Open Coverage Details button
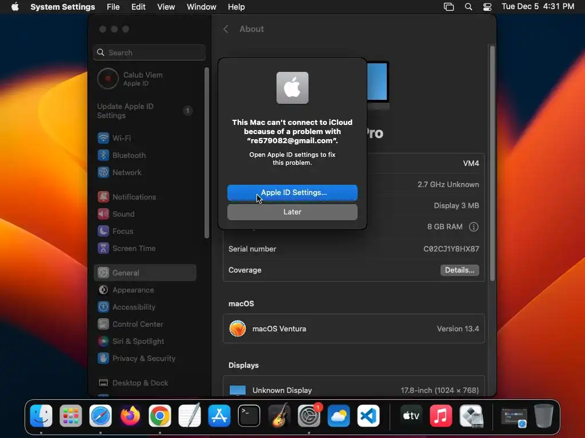This screenshot has width=585, height=438. pyautogui.click(x=459, y=270)
